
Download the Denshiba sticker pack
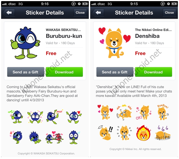coord(154,72)
